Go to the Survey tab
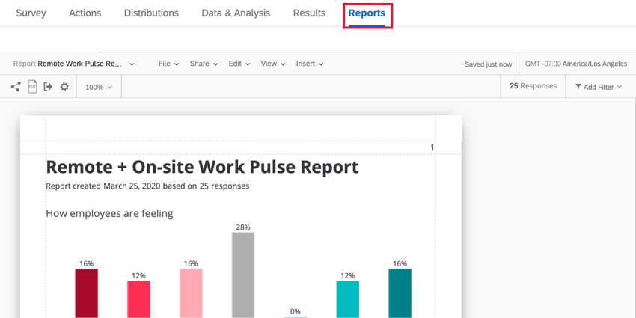 [x=31, y=13]
